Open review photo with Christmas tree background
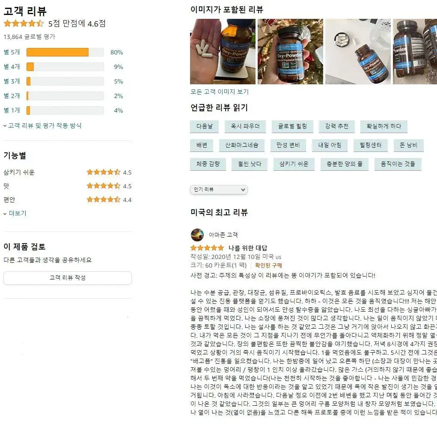The height and width of the screenshot is (437, 437). pos(290,51)
